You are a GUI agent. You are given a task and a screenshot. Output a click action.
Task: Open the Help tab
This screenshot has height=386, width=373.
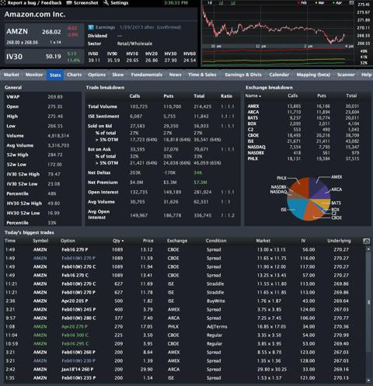[x=366, y=75]
